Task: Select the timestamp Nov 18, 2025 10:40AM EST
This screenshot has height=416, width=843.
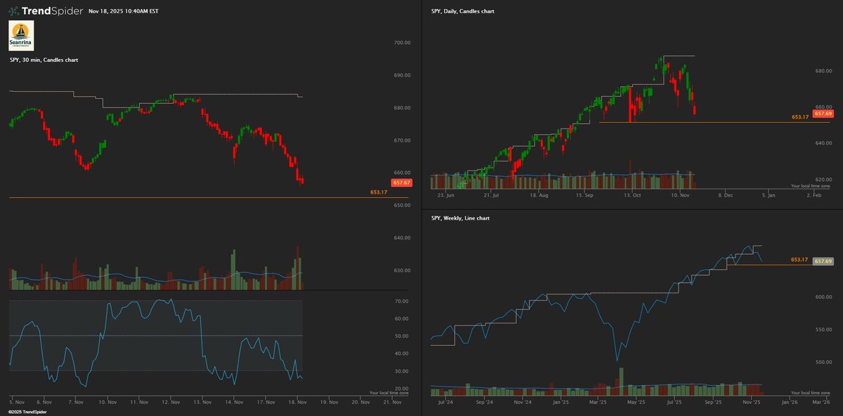Action: click(124, 11)
